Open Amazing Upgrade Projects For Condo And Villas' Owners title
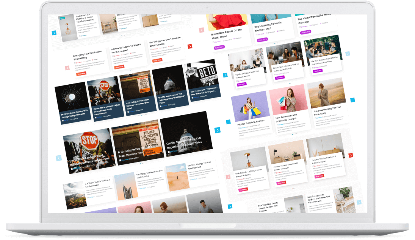The width and height of the screenshot is (415, 240). (319, 198)
